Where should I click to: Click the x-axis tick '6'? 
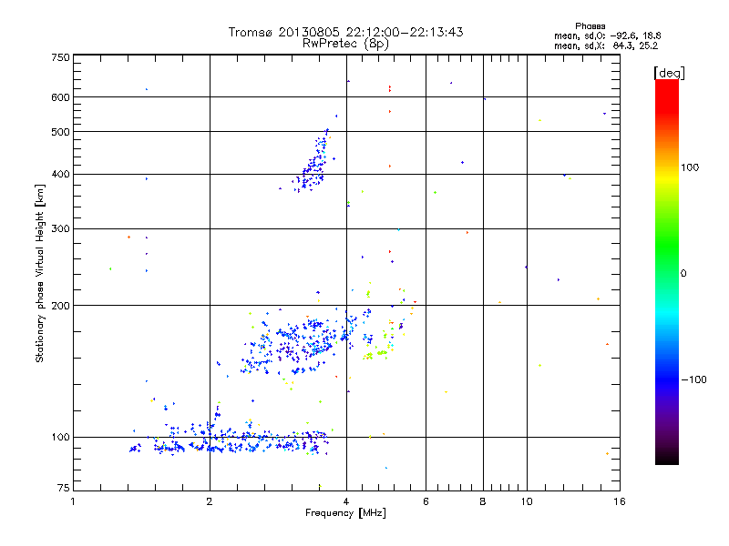click(x=426, y=501)
